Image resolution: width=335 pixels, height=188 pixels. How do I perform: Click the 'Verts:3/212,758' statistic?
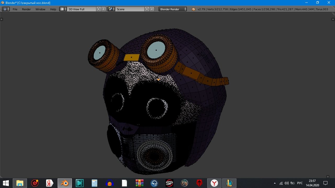(x=217, y=9)
